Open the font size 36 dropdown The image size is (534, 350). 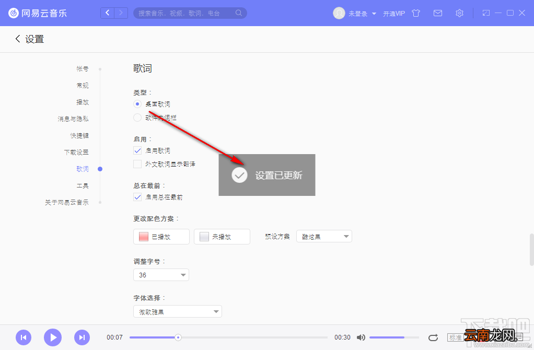pos(161,275)
